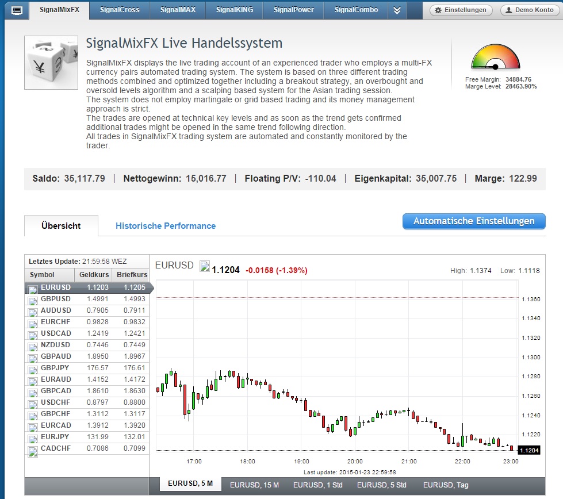The image size is (563, 499).
Task: Switch chart to EURUSD, 1 Std timeframe
Action: (317, 485)
